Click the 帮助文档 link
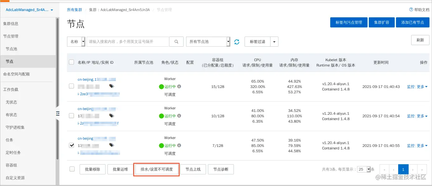 [422, 10]
